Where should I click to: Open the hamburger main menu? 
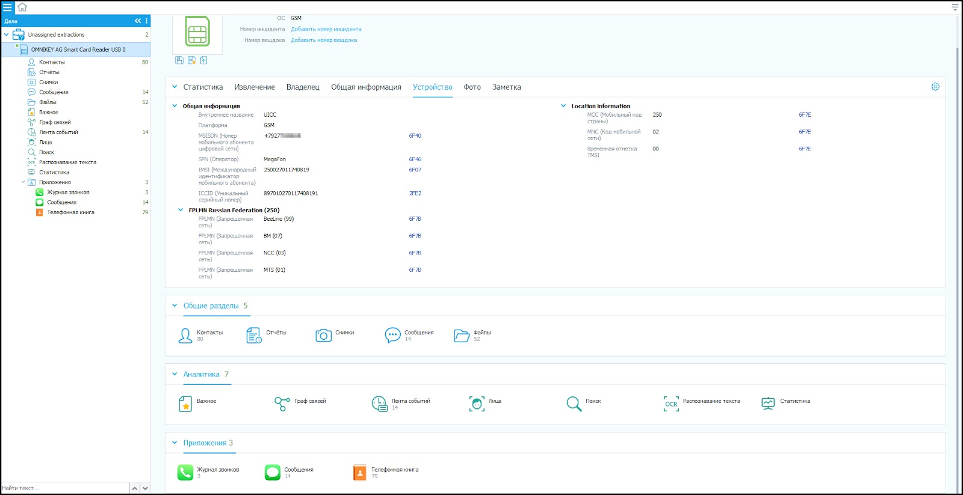[x=7, y=7]
